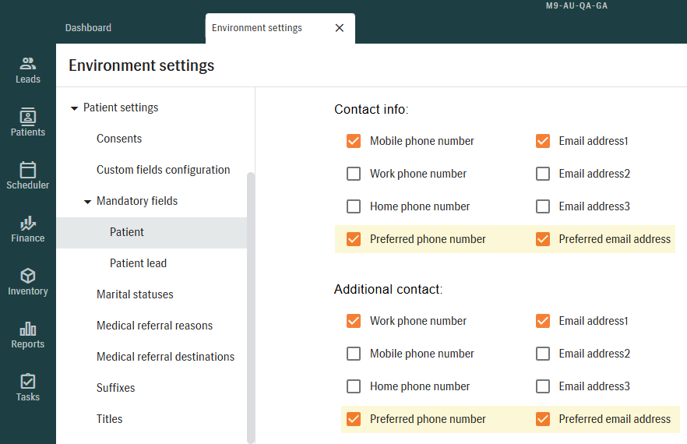Open the Inventory box icon
Viewport: 687px width, 444px height.
pyautogui.click(x=28, y=276)
